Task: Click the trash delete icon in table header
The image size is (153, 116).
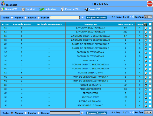Action: 145,24
